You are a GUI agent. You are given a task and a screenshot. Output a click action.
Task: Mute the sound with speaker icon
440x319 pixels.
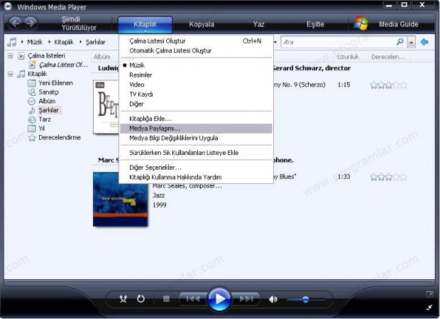[x=273, y=299]
